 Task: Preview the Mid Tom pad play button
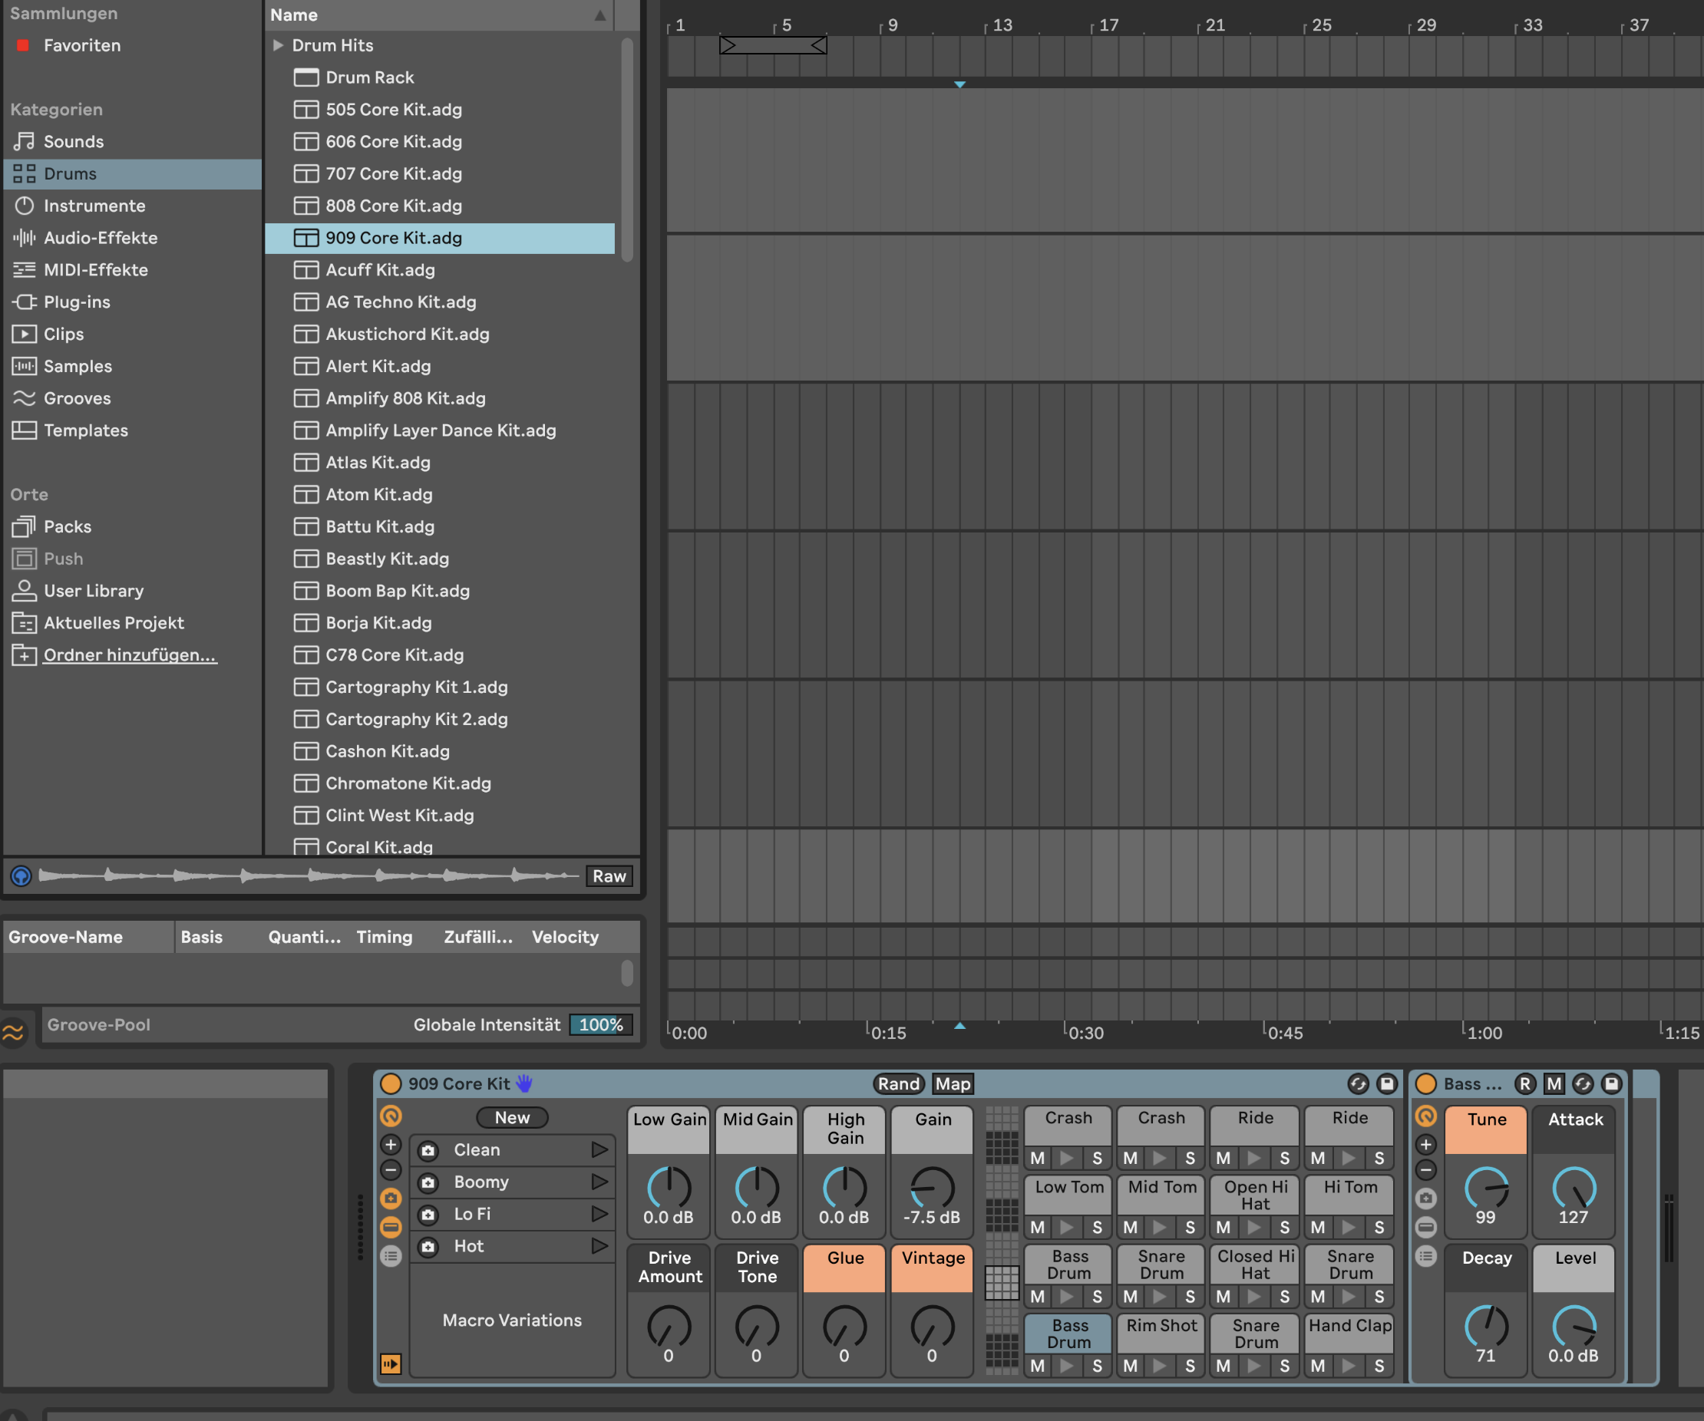point(1160,1227)
